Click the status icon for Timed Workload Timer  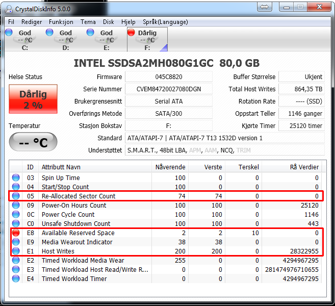16,278
